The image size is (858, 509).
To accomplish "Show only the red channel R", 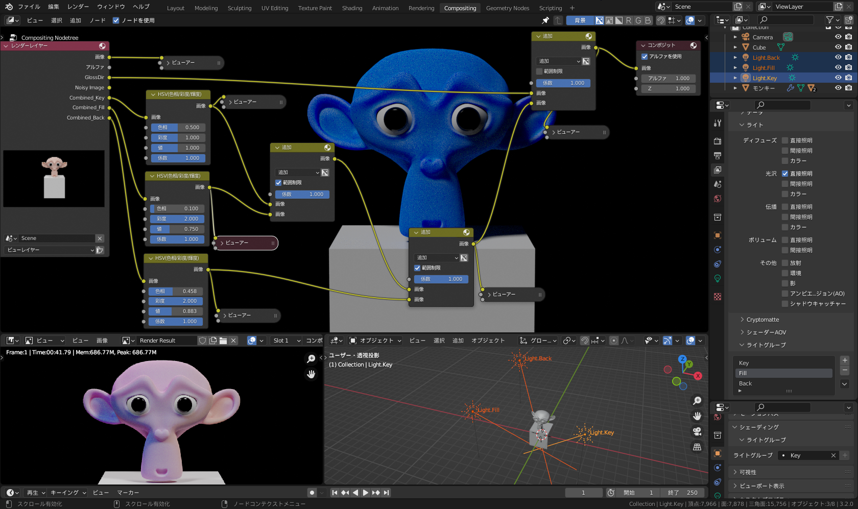I will tap(629, 20).
